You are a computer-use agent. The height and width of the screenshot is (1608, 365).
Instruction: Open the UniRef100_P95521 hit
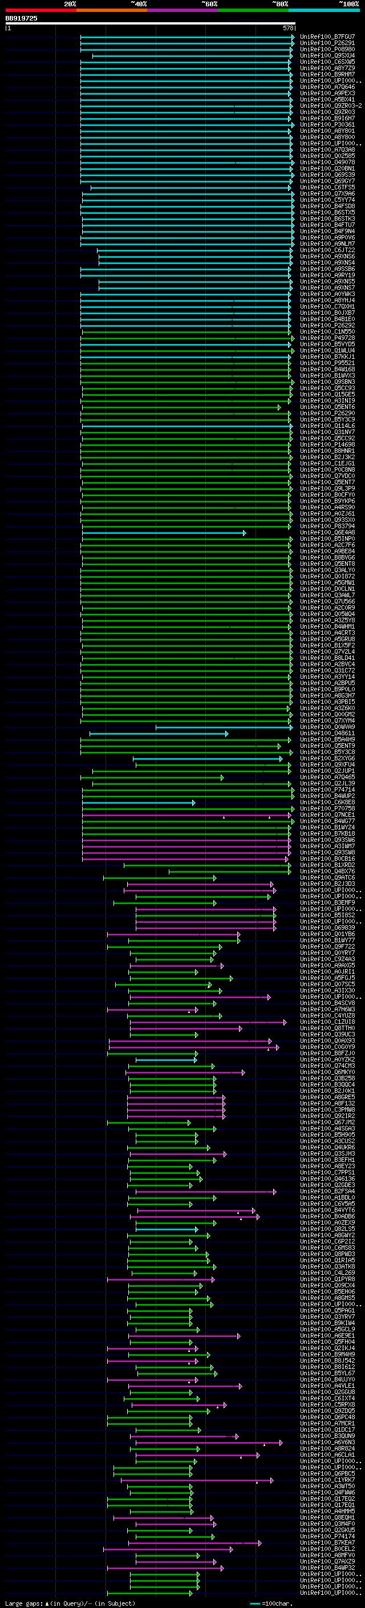[327, 363]
